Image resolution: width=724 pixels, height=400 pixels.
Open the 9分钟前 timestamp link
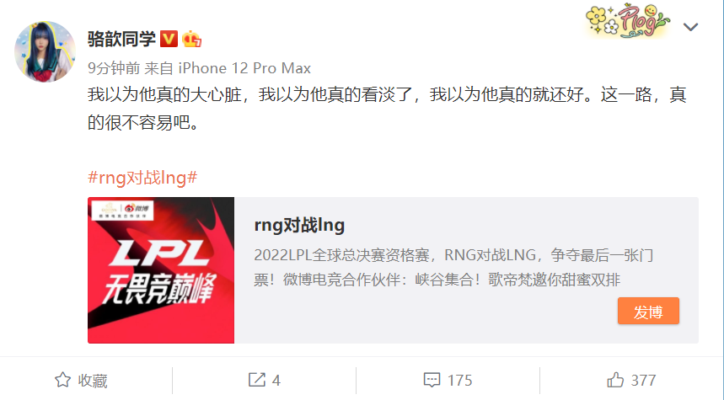click(x=114, y=68)
